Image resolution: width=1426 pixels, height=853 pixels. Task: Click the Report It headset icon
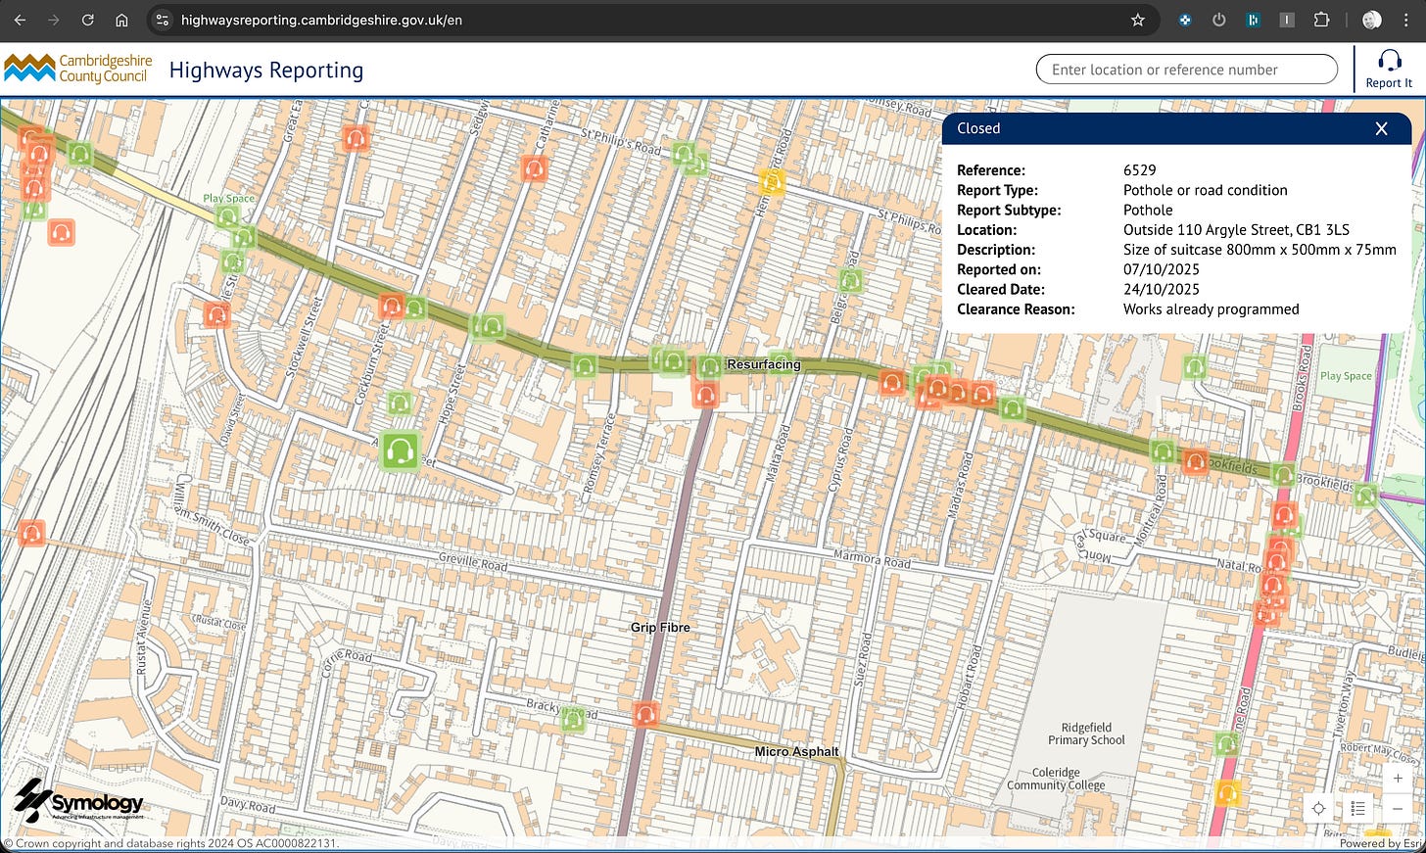tap(1389, 63)
